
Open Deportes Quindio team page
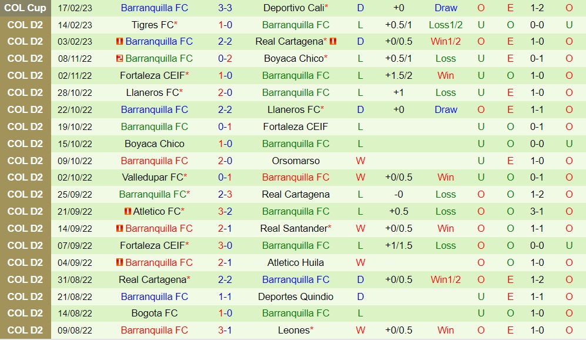point(296,296)
